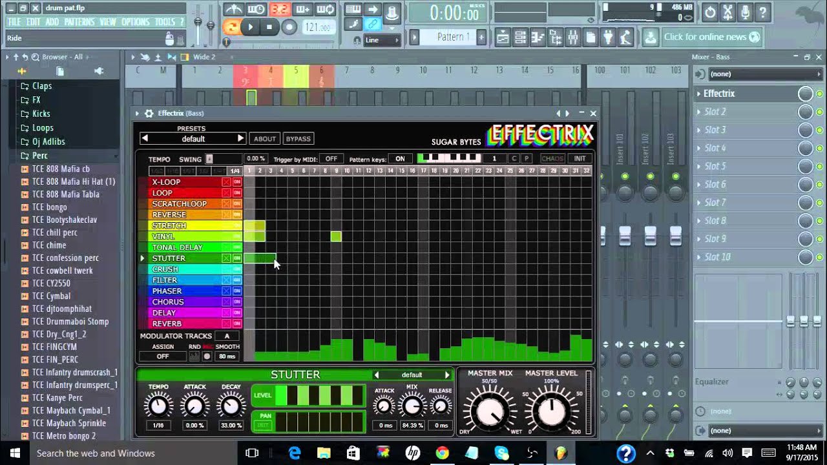The height and width of the screenshot is (465, 827).
Task: Expand the Effectrix mixer slot arrow
Action: point(698,94)
